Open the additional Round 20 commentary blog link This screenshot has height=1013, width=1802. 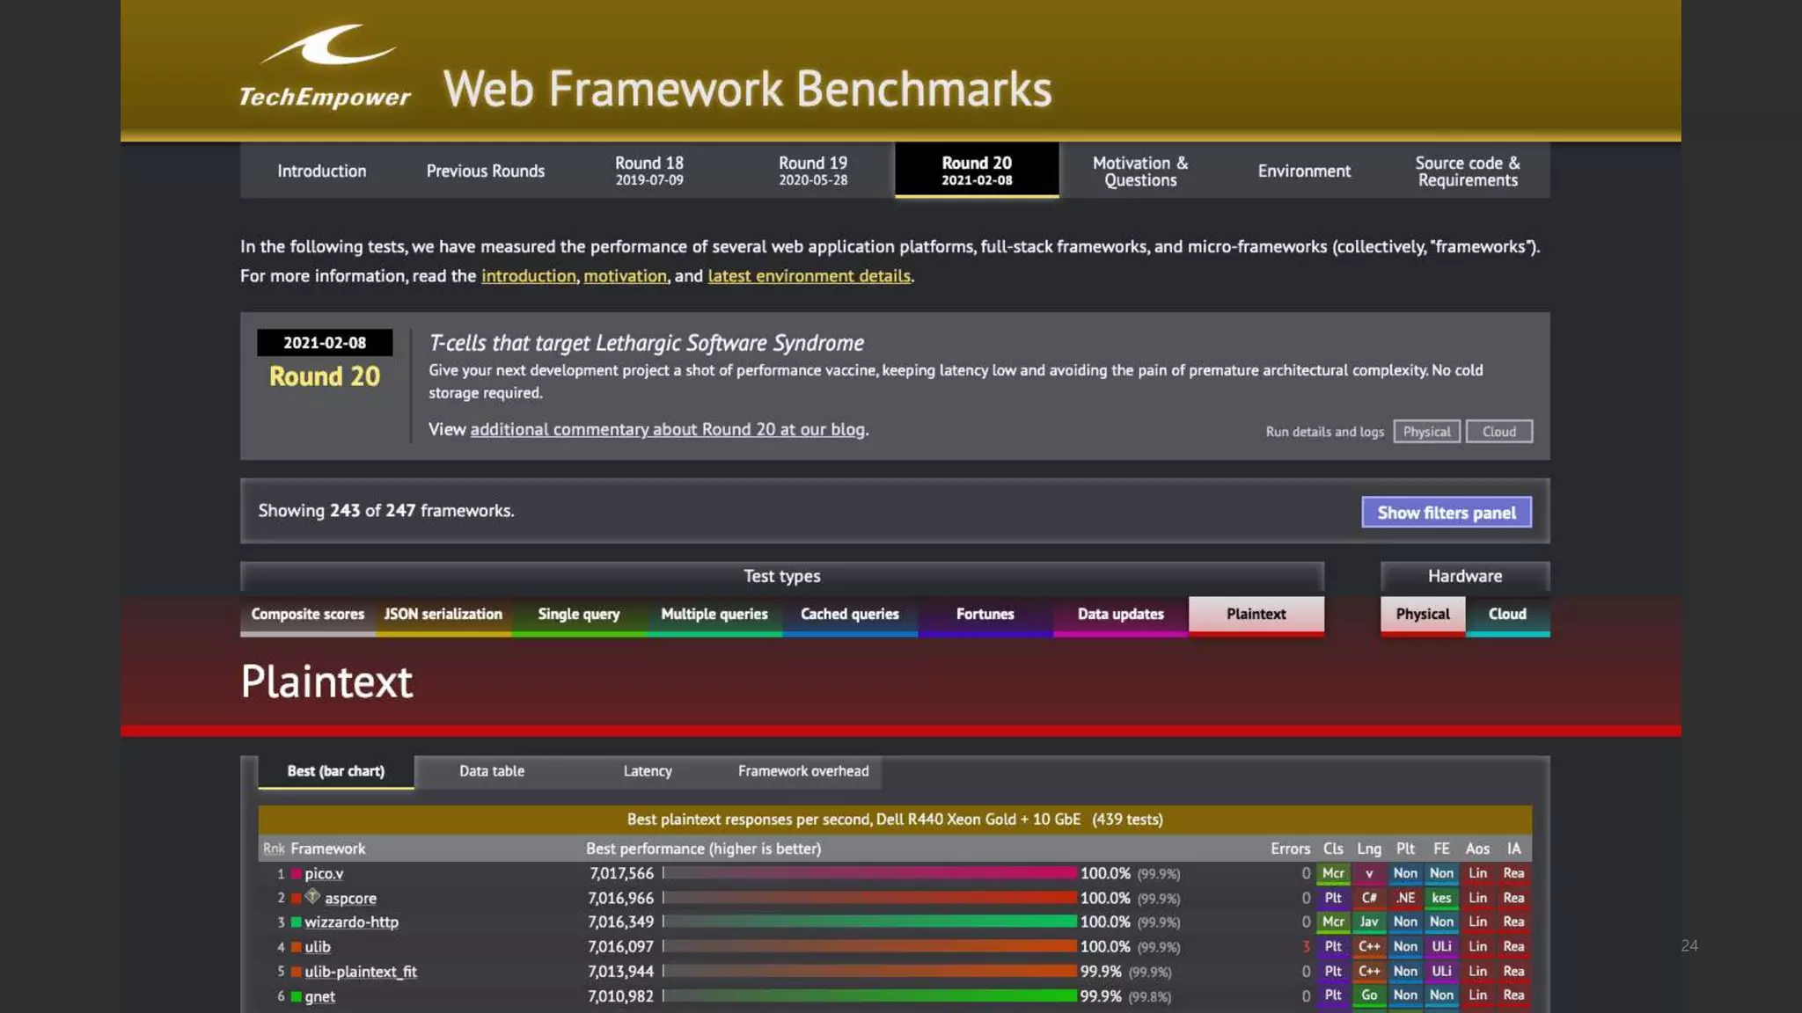[x=667, y=430]
